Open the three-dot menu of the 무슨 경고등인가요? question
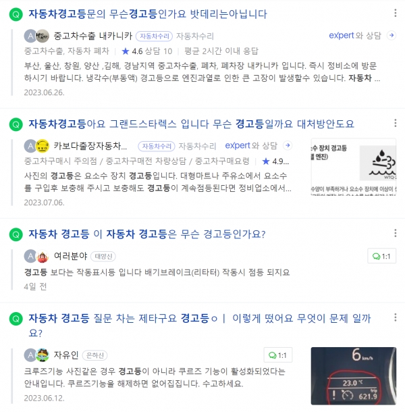 [x=396, y=233]
